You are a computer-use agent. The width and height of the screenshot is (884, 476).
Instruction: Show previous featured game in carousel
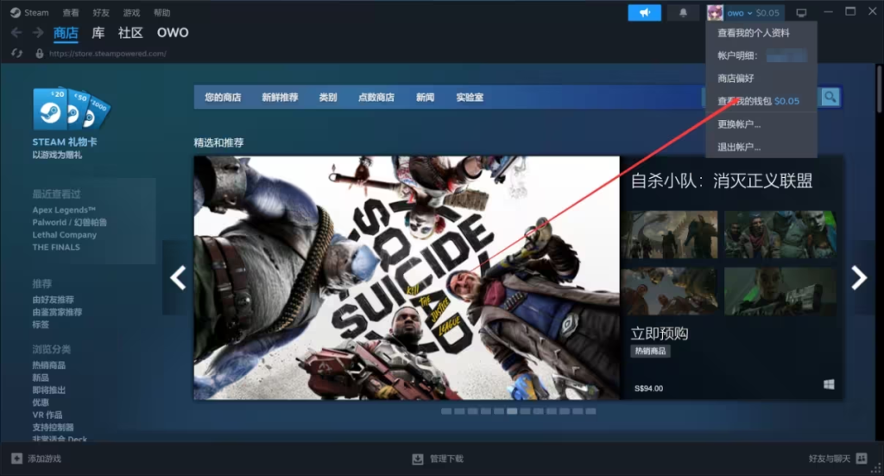pyautogui.click(x=178, y=277)
